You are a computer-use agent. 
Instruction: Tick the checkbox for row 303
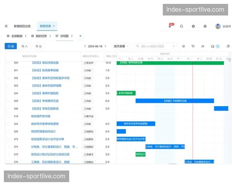(8, 86)
